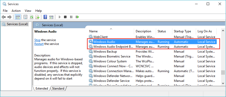Click the gear icon beside WebClient
The height and width of the screenshot is (97, 226).
91,37
